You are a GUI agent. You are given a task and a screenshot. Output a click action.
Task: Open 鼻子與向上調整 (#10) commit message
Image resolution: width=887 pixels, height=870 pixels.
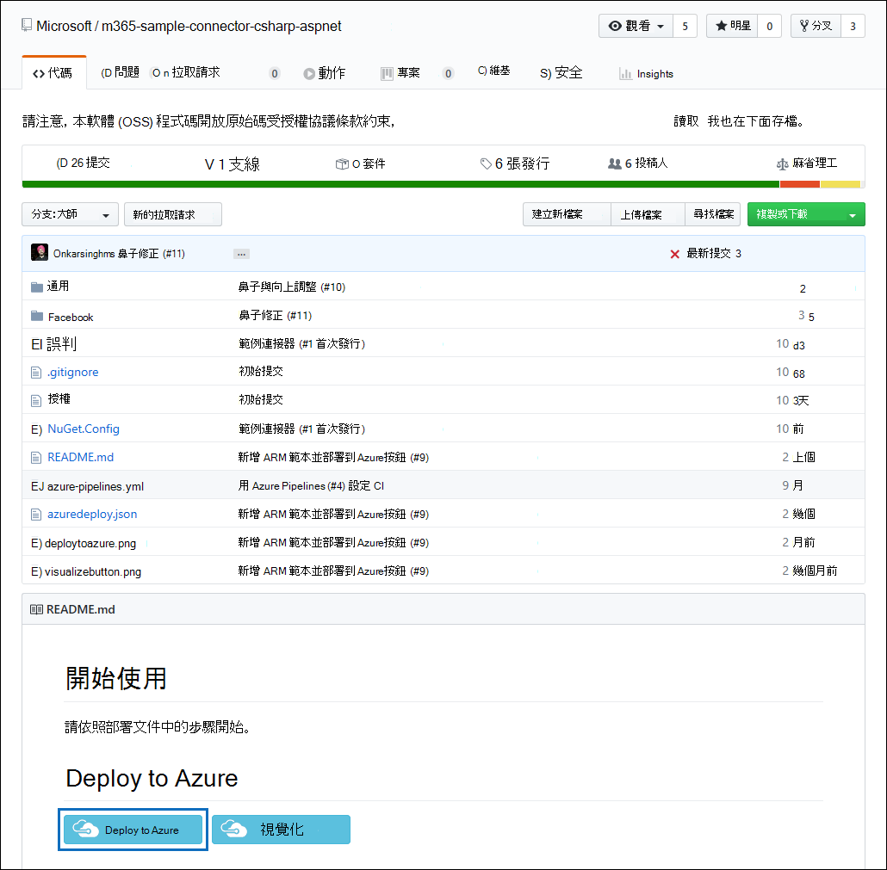292,287
